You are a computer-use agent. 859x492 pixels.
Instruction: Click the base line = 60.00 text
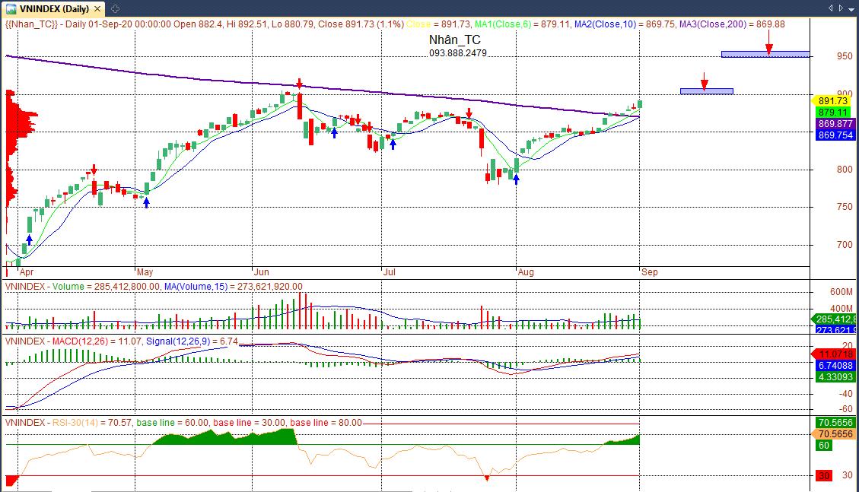click(x=173, y=423)
